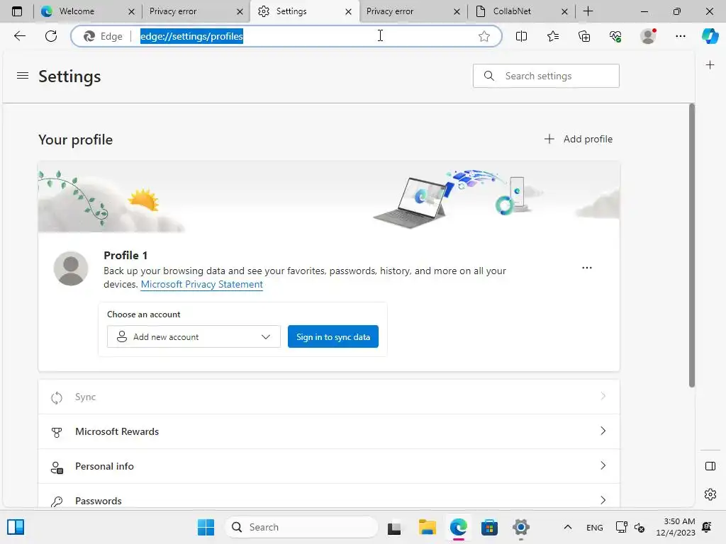The width and height of the screenshot is (726, 544).
Task: Click Sign in to sync data
Action: pyautogui.click(x=333, y=336)
